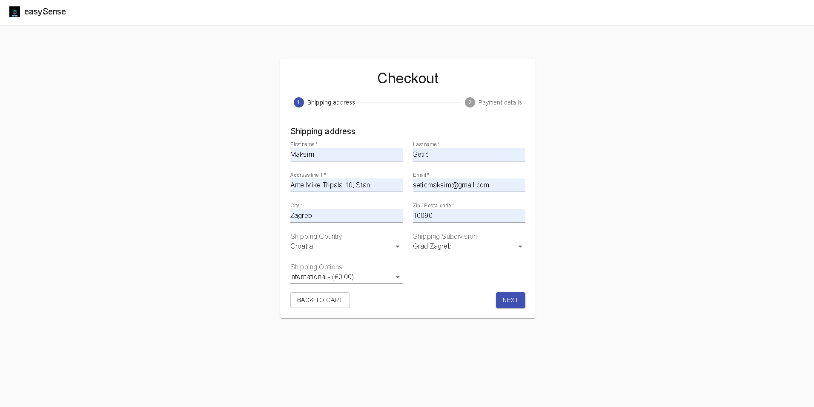Focus the Address line 1 field
The width and height of the screenshot is (814, 407).
(x=346, y=185)
